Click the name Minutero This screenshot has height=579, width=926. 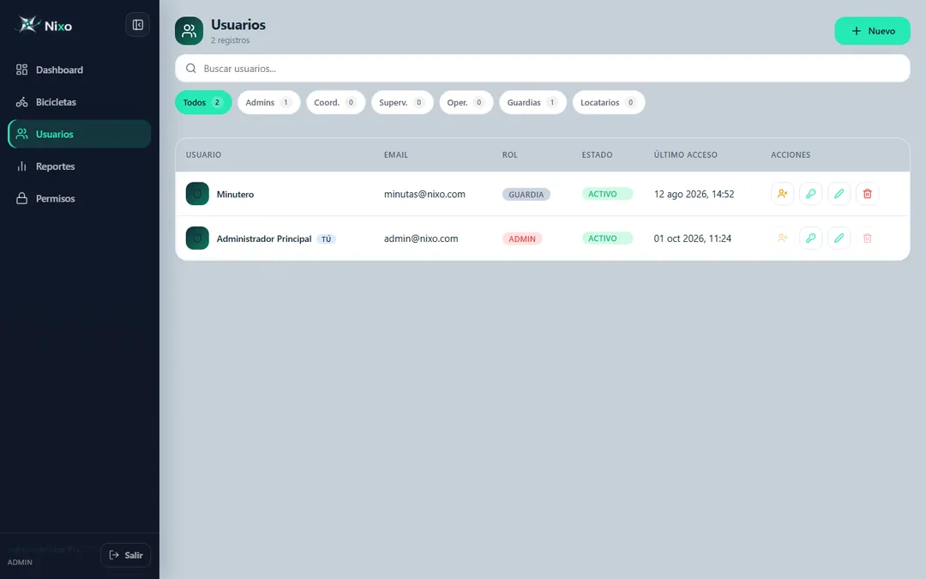235,195
